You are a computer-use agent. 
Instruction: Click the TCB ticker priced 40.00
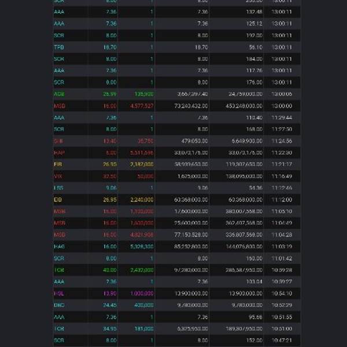pyautogui.click(x=59, y=270)
